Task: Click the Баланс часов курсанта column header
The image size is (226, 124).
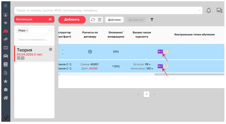Action: pyautogui.click(x=142, y=35)
